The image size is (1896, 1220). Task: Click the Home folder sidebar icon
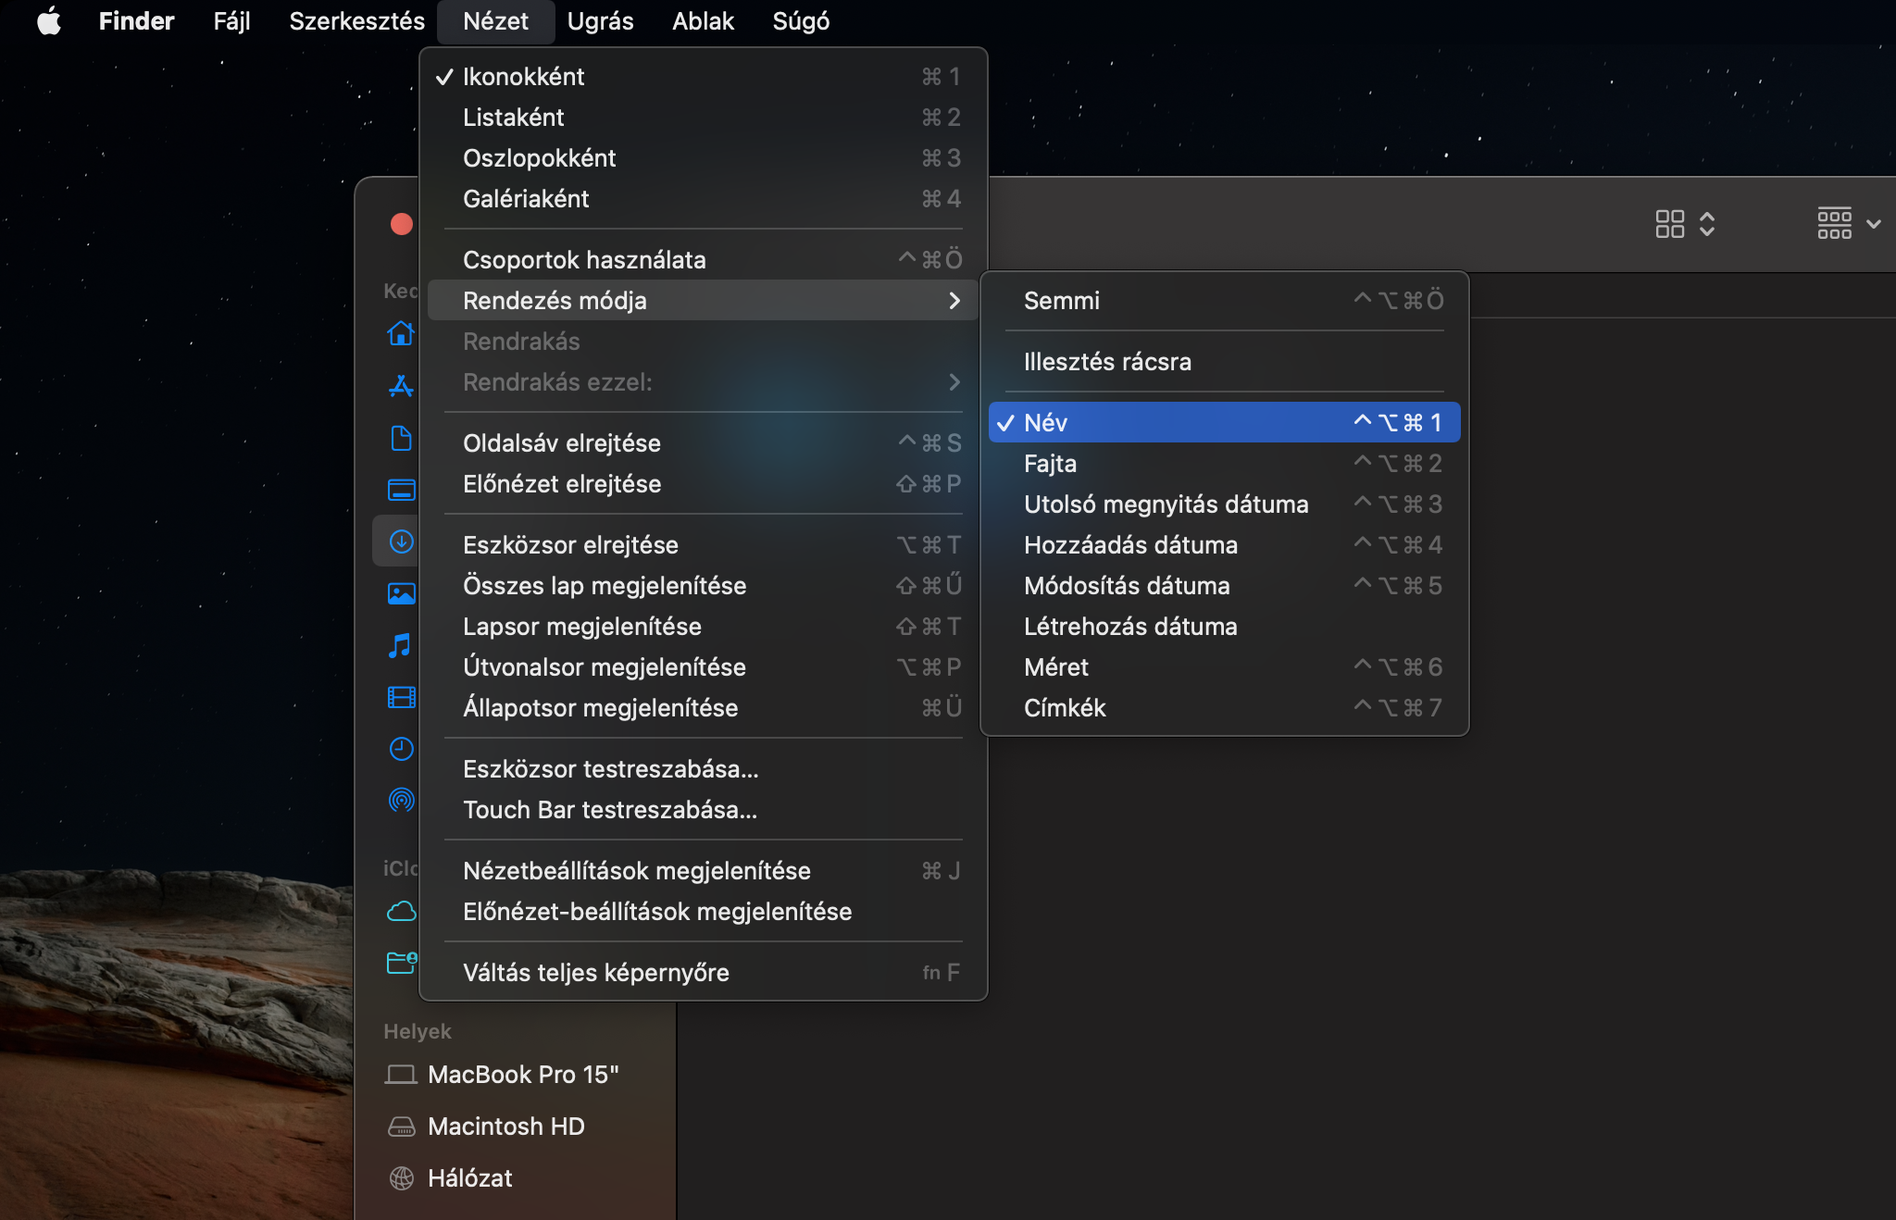(x=401, y=333)
